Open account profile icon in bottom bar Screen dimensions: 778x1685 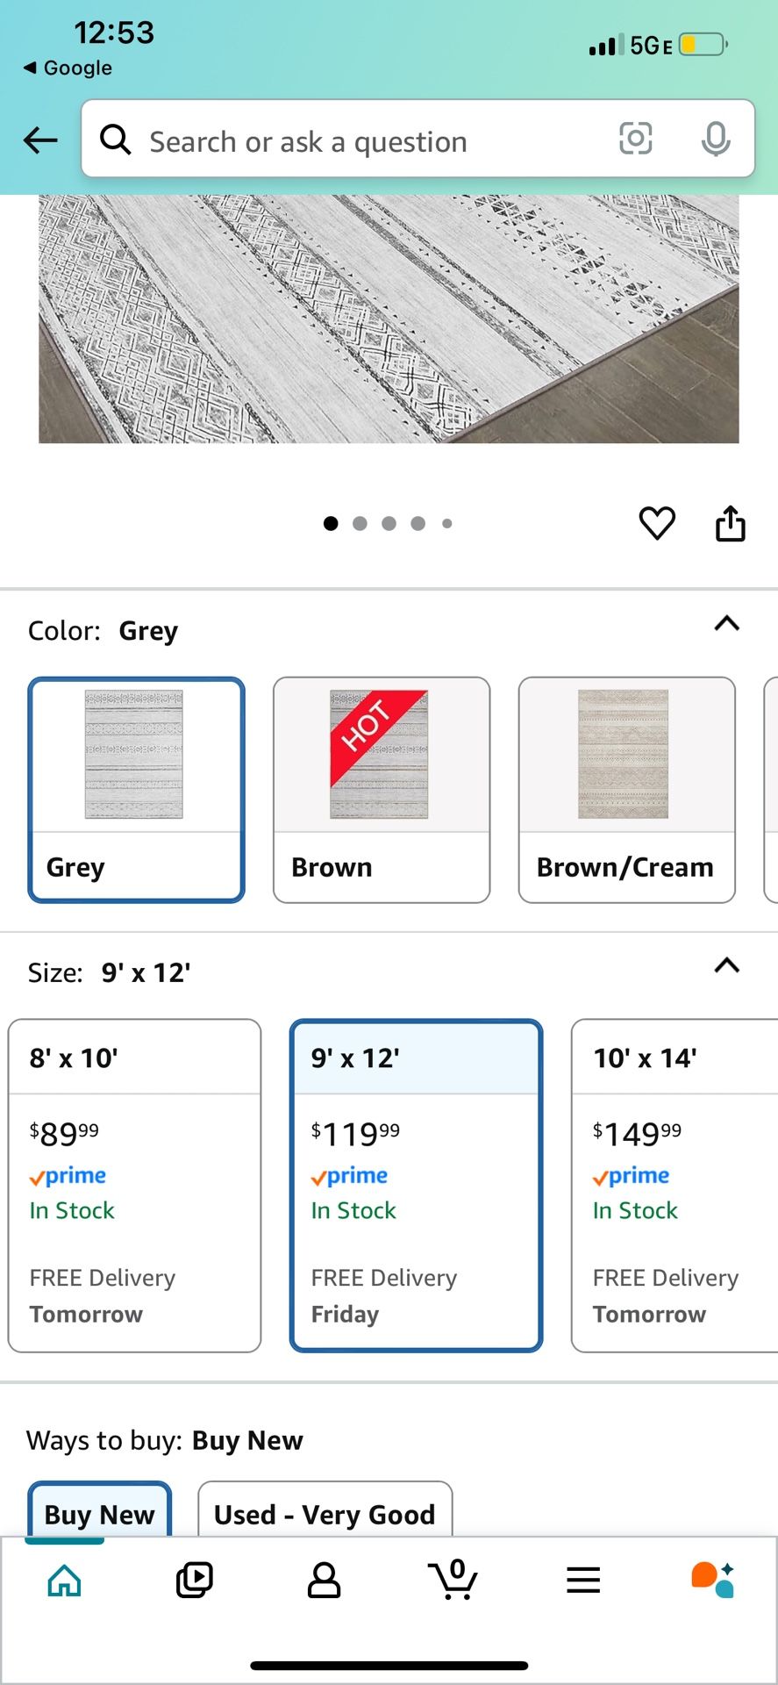click(x=324, y=1580)
